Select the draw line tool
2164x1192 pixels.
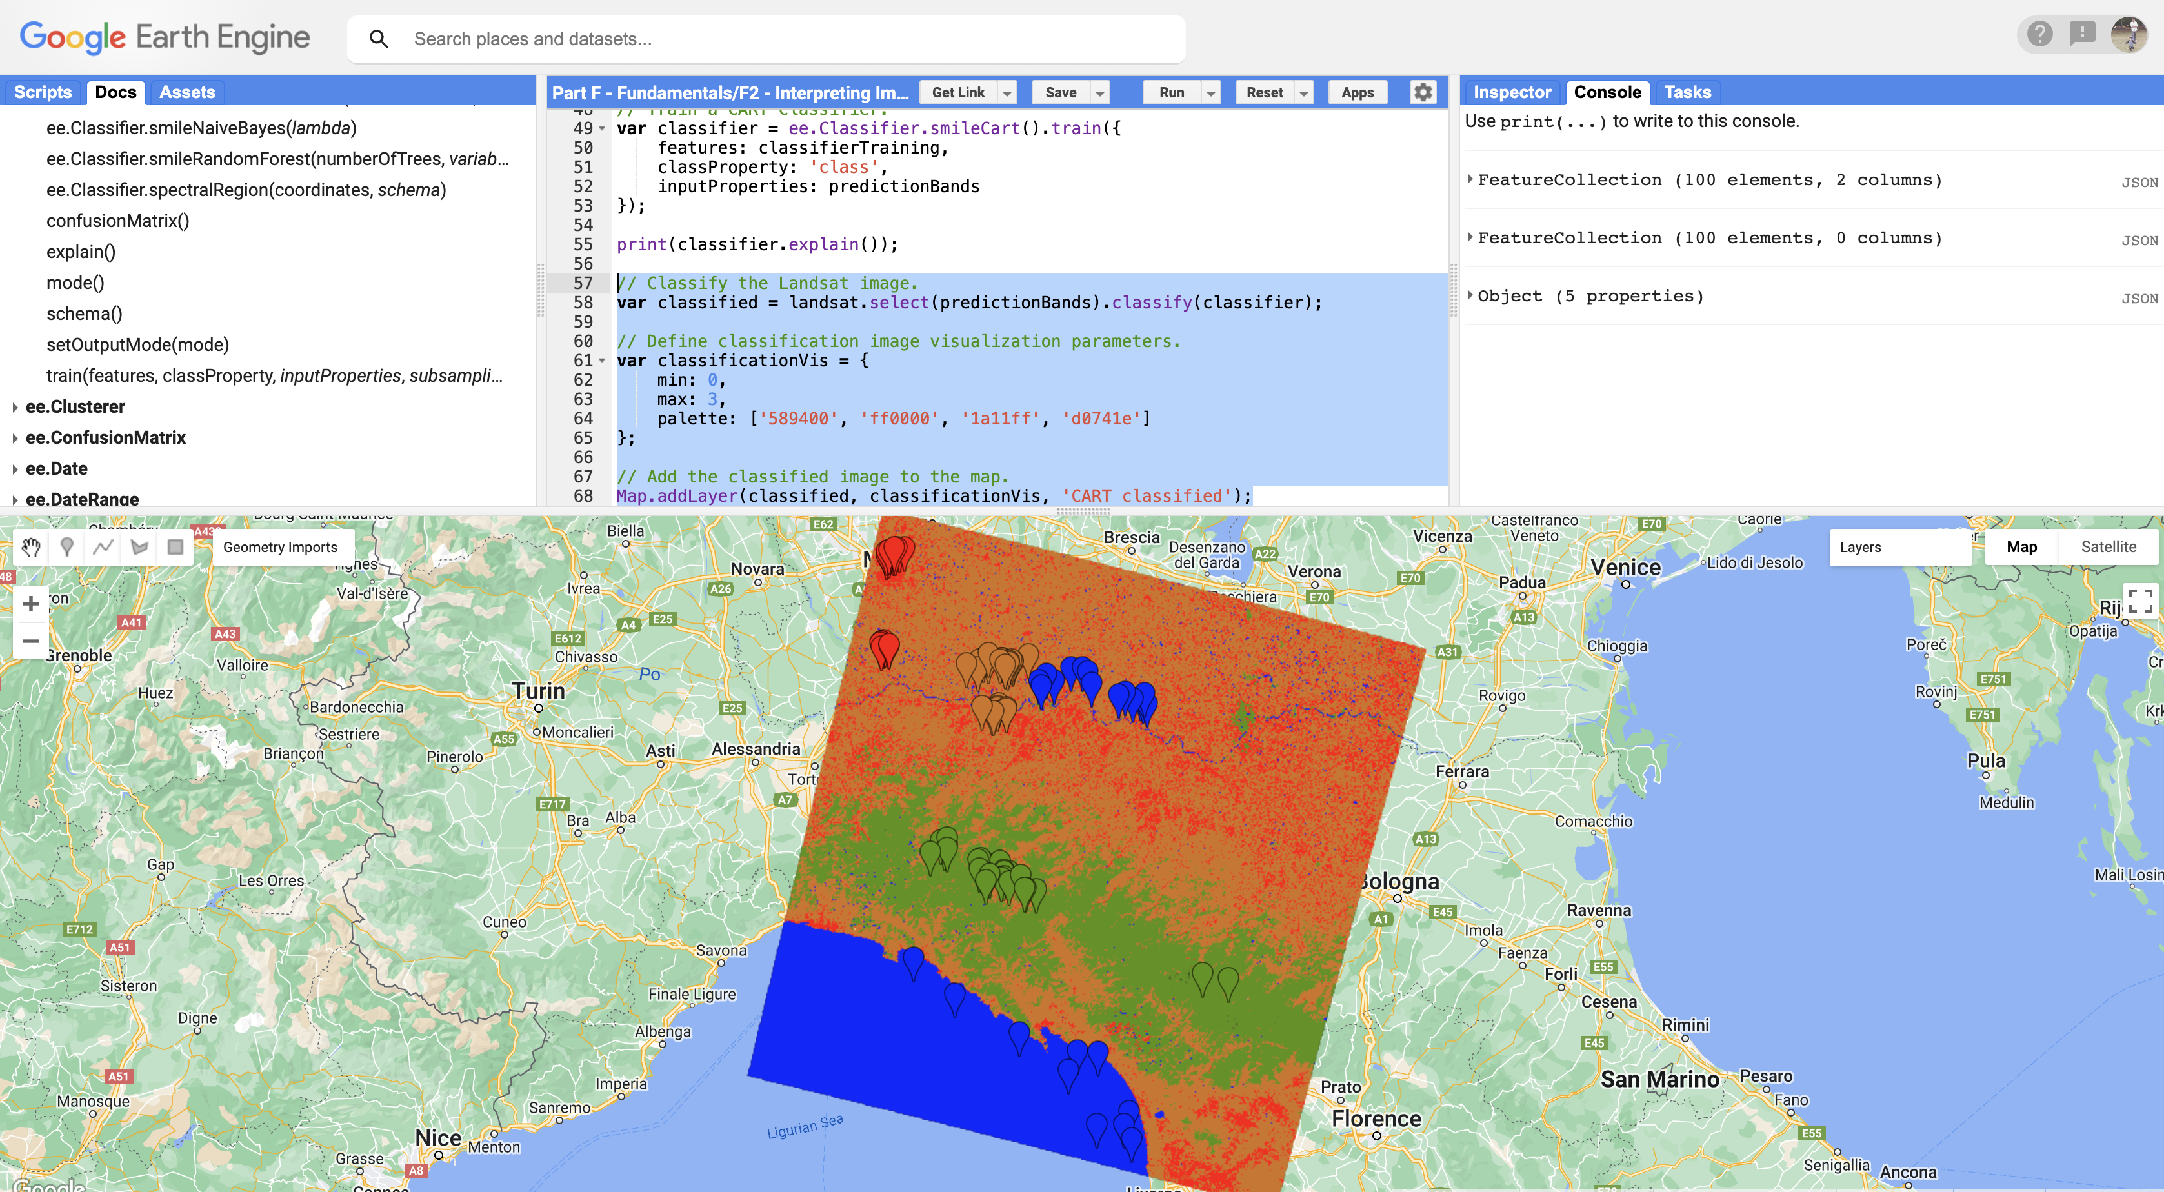coord(103,548)
